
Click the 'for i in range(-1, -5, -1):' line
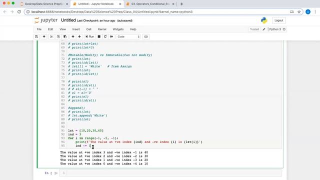93,138
